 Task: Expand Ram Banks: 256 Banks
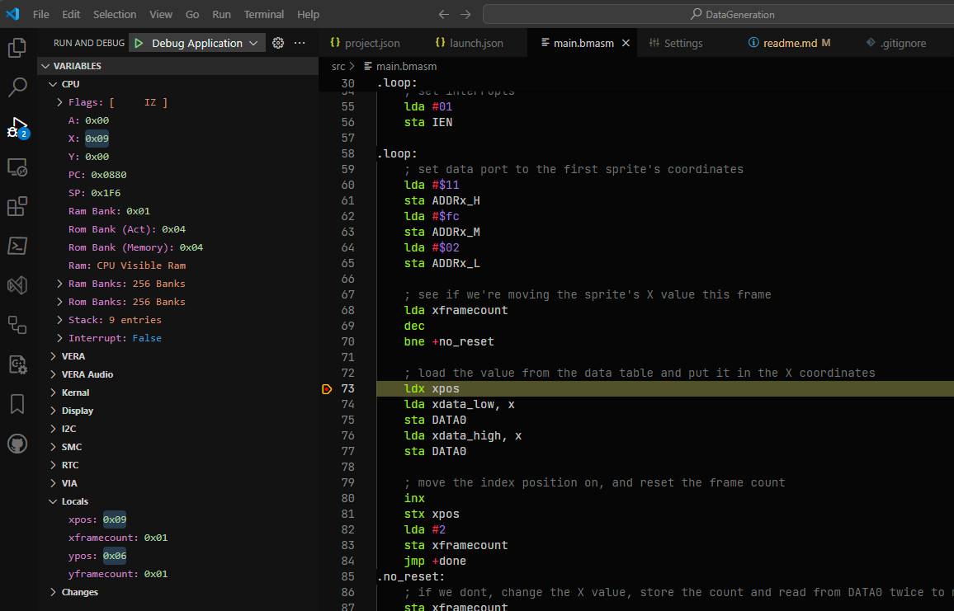tap(59, 284)
